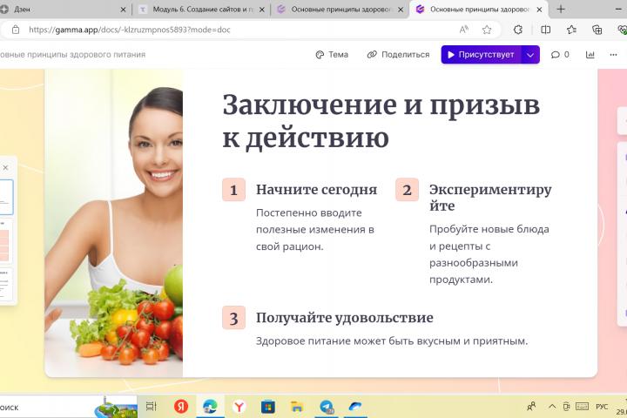Click the Экспериментируйте heading

490,198
